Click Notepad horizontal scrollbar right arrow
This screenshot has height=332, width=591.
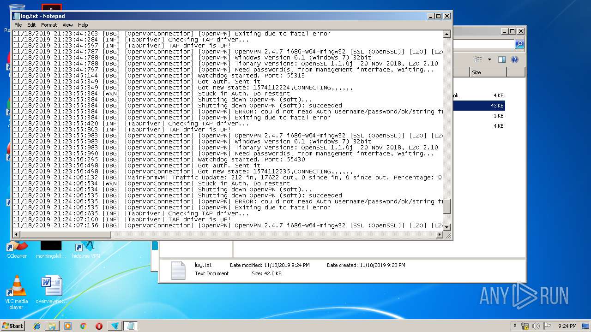coord(440,235)
